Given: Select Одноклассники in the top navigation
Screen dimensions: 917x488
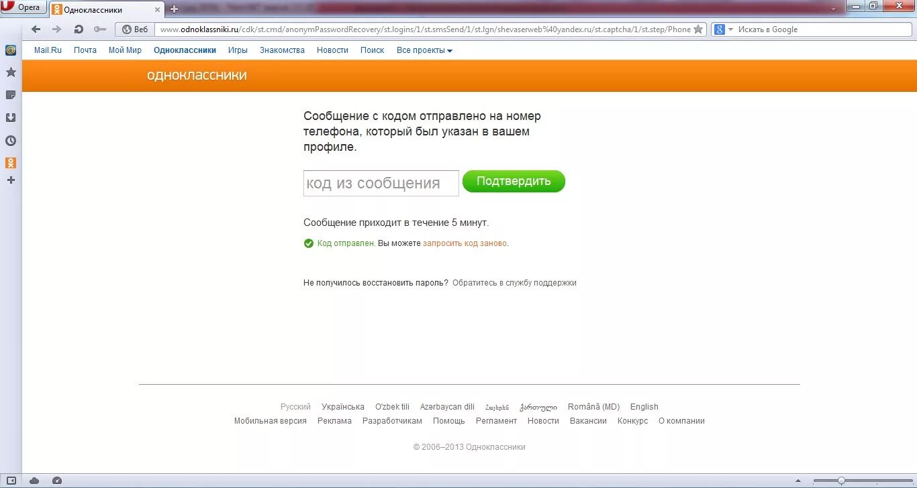Looking at the screenshot, I should pyautogui.click(x=185, y=50).
